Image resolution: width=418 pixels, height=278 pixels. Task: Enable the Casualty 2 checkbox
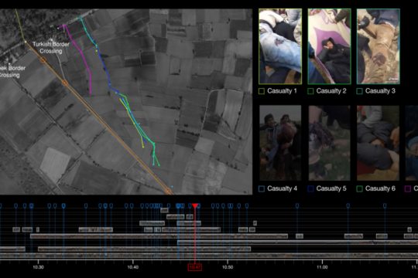(x=310, y=91)
